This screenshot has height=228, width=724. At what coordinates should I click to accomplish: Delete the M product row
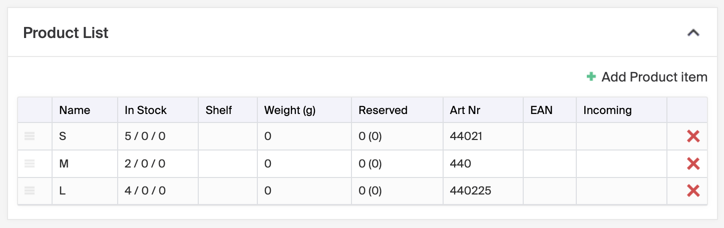pyautogui.click(x=693, y=163)
